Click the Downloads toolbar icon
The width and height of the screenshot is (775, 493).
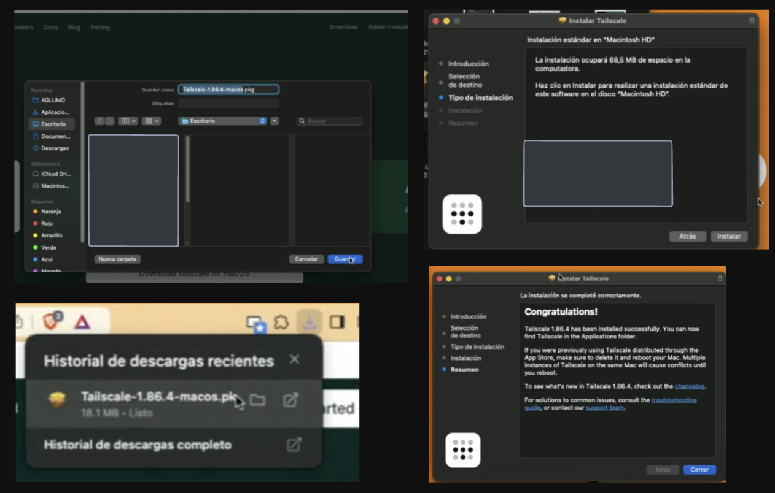tap(310, 322)
